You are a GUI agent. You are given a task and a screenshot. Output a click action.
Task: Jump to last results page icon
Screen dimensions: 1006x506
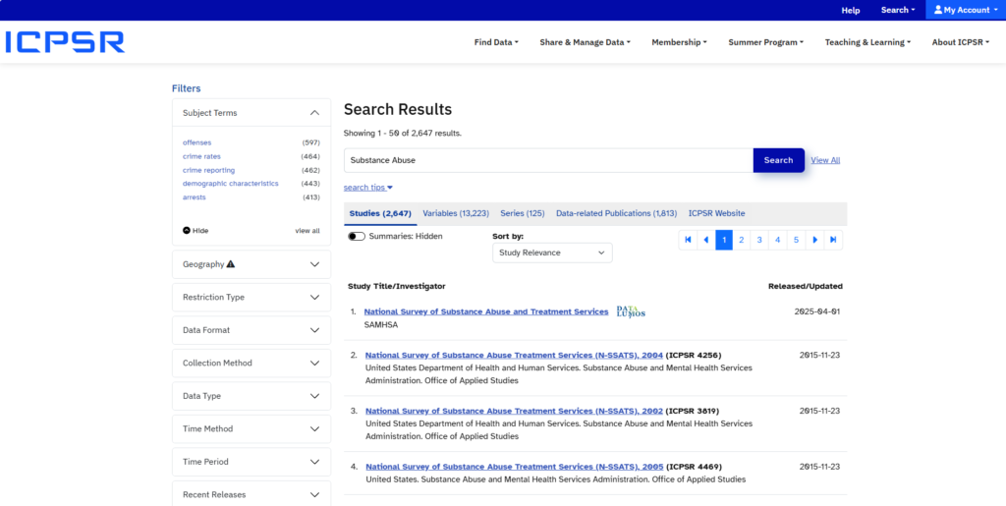click(833, 240)
